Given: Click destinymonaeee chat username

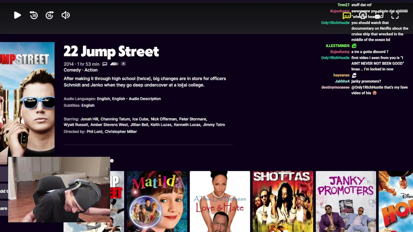Looking at the screenshot, I should (x=335, y=87).
